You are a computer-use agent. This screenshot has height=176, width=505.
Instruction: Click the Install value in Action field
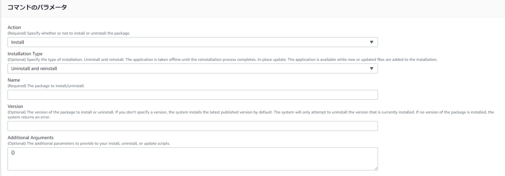pyautogui.click(x=18, y=42)
